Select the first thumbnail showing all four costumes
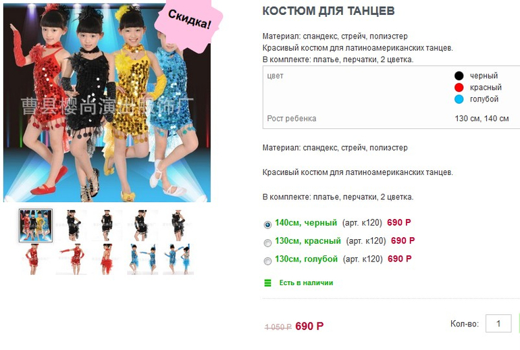Screen dimensions: 520x350 click(36, 226)
